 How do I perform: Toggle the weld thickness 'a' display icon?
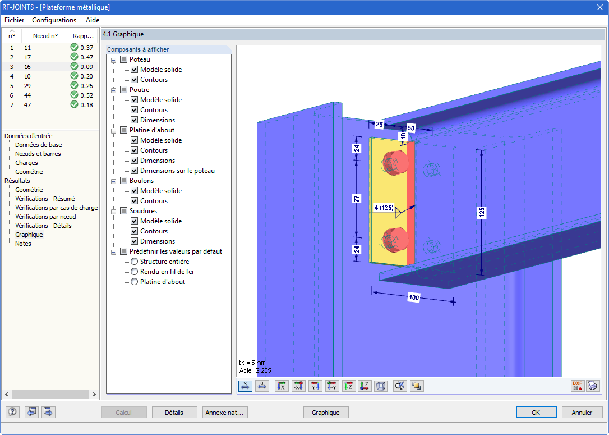(262, 386)
